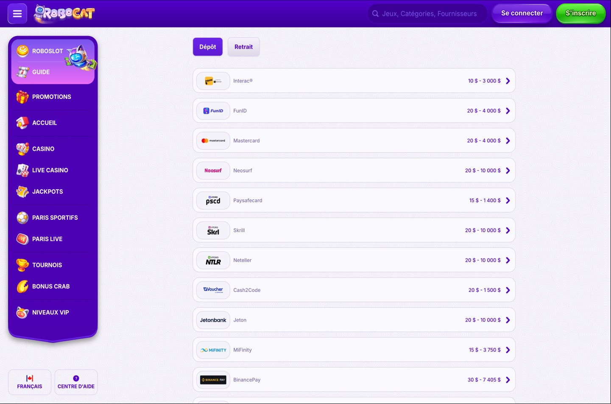Open PARIS LIVE in sidebar
611x404 pixels.
tap(47, 239)
